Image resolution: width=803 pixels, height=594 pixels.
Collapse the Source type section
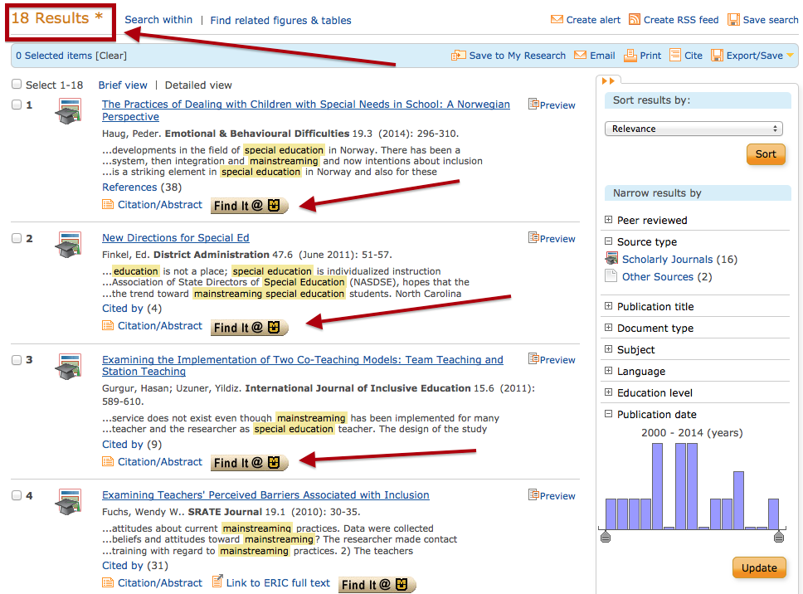coord(609,241)
